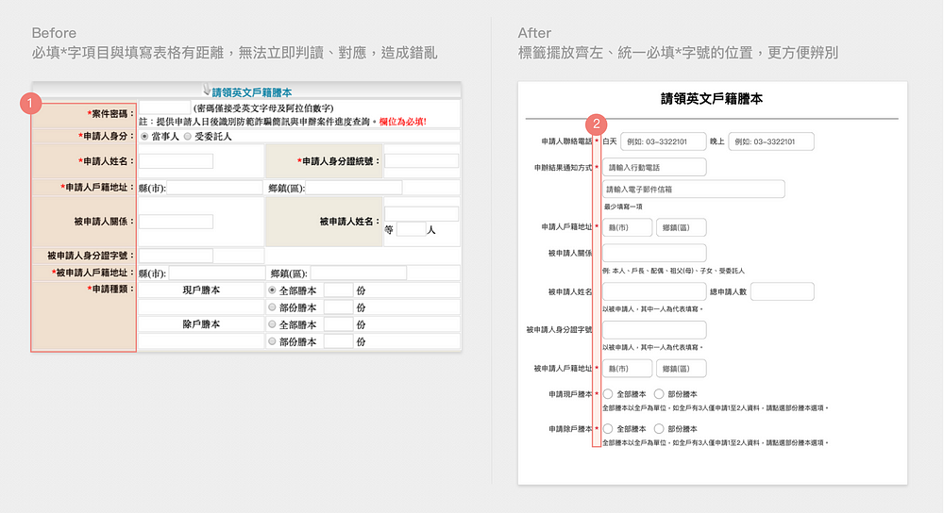The image size is (944, 513).
Task: Click 鄉鎮(區) field of 被申請人戶籍地址 in Before form
Action: [358, 273]
